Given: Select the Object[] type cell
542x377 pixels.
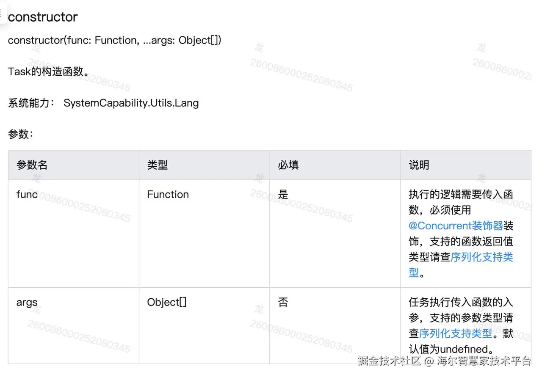Looking at the screenshot, I should (x=166, y=303).
